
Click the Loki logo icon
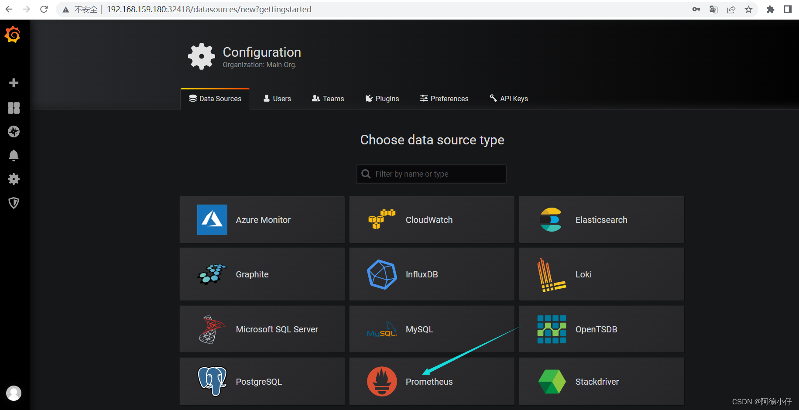tap(552, 275)
